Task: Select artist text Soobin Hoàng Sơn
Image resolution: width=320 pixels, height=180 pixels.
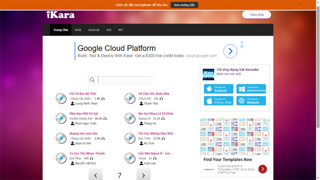Action: tap(81, 119)
